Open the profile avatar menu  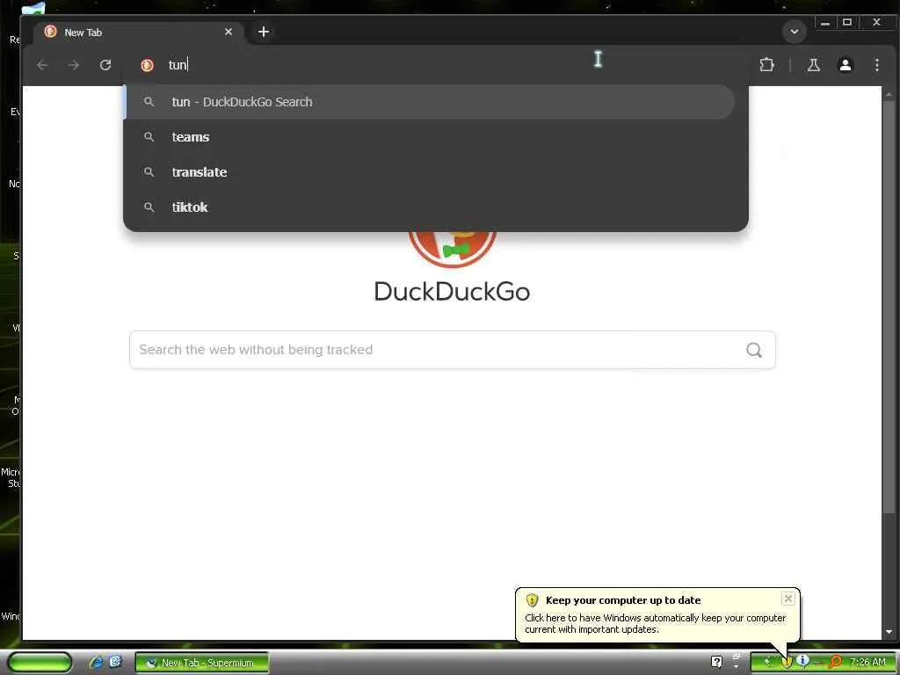tap(845, 65)
